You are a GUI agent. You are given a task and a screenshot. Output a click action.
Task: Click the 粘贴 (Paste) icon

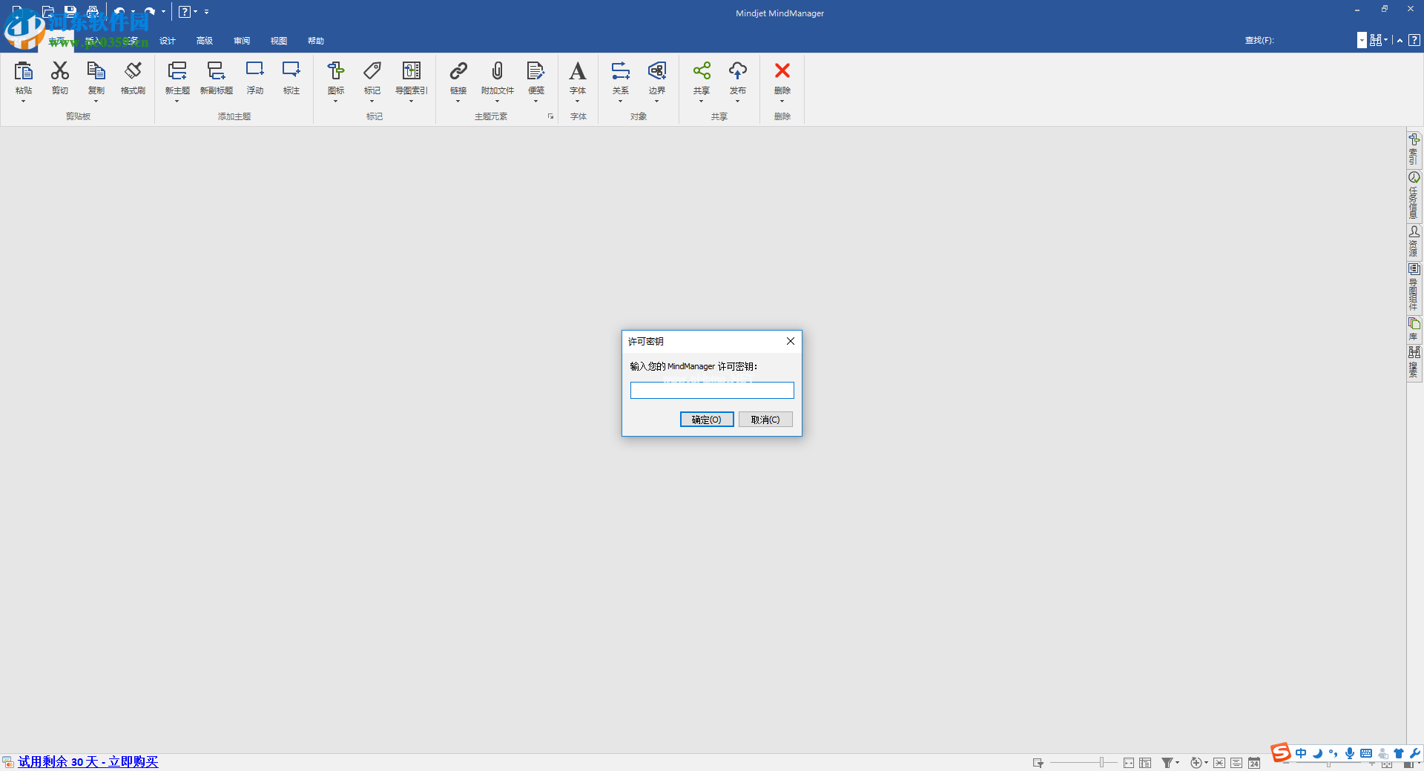pos(24,71)
